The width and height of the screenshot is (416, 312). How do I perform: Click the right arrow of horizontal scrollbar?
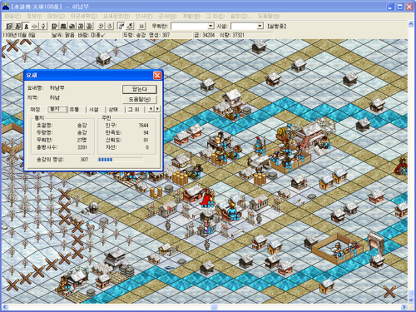404,307
